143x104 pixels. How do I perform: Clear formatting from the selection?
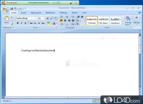pyautogui.click(x=55, y=18)
